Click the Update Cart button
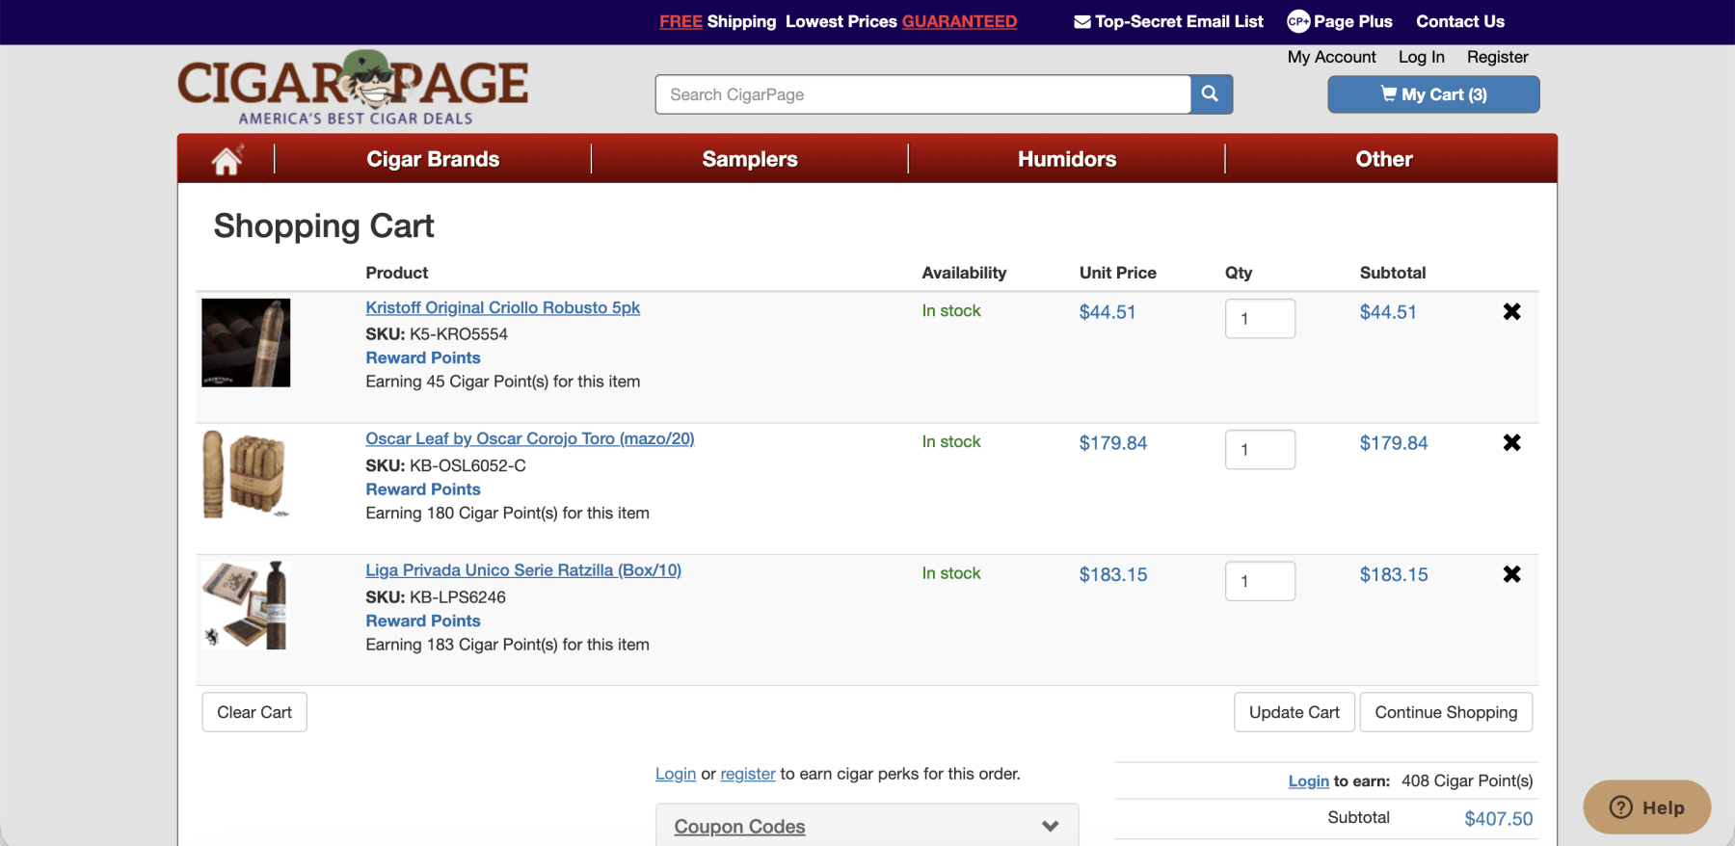 point(1295,712)
